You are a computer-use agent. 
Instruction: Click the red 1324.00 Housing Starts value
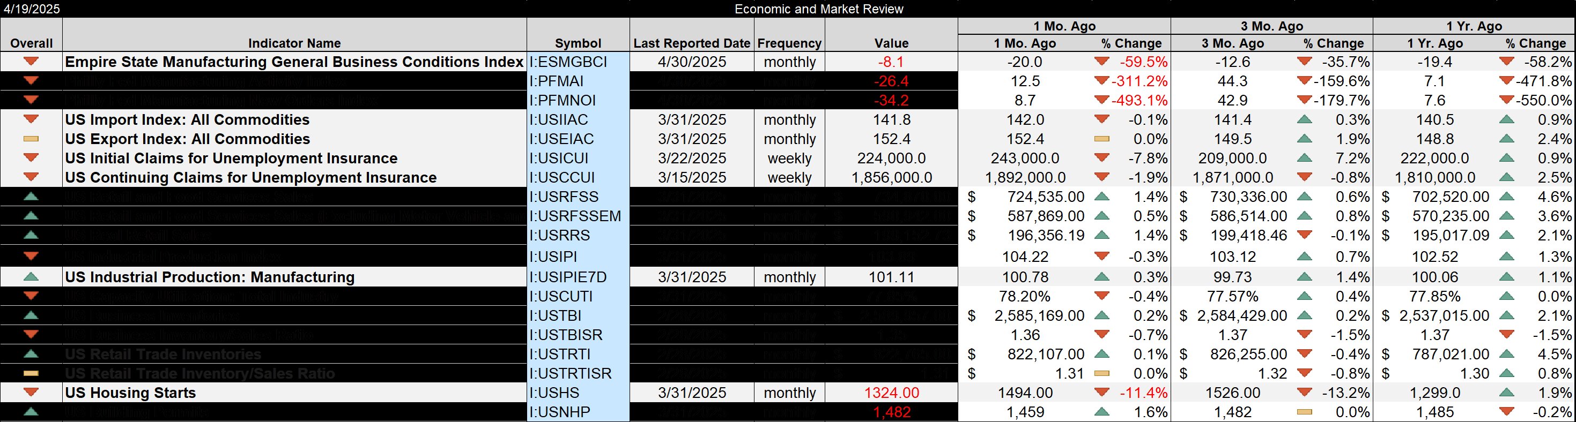[891, 393]
